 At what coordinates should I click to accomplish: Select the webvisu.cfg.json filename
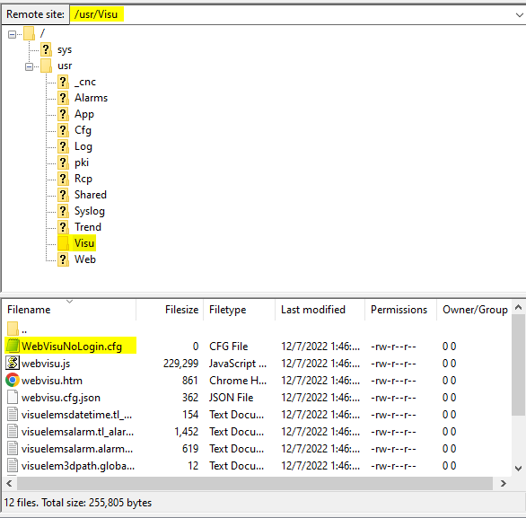click(x=61, y=398)
